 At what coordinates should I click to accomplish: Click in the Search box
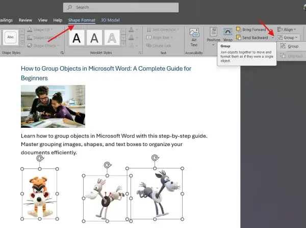(121, 8)
